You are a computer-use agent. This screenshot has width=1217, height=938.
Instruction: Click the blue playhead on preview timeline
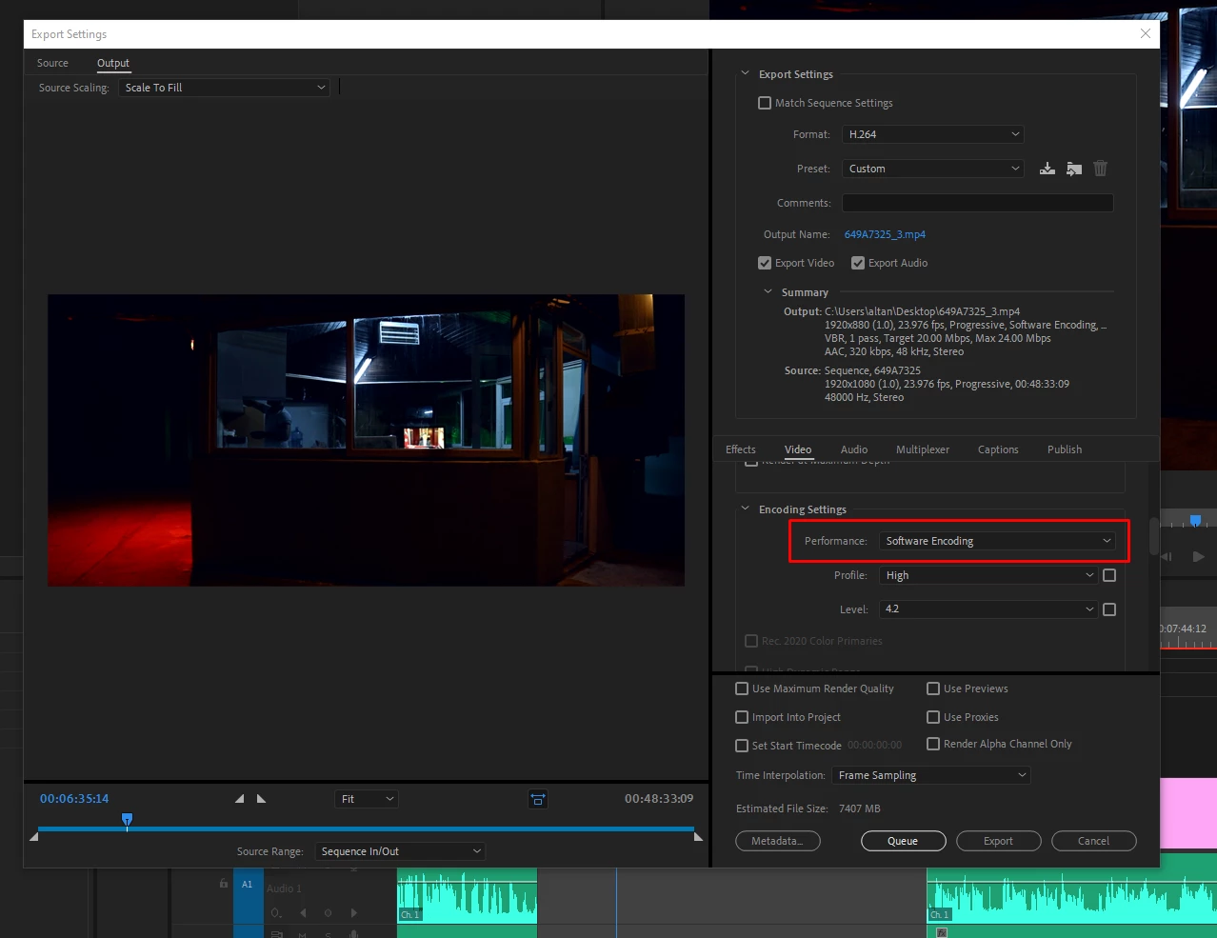click(127, 820)
